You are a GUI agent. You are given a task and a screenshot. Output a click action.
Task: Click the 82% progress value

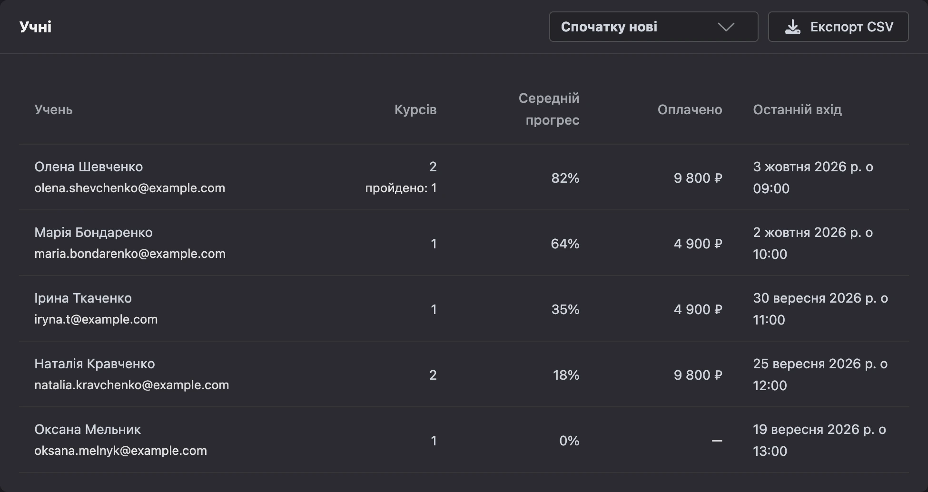[x=565, y=178]
